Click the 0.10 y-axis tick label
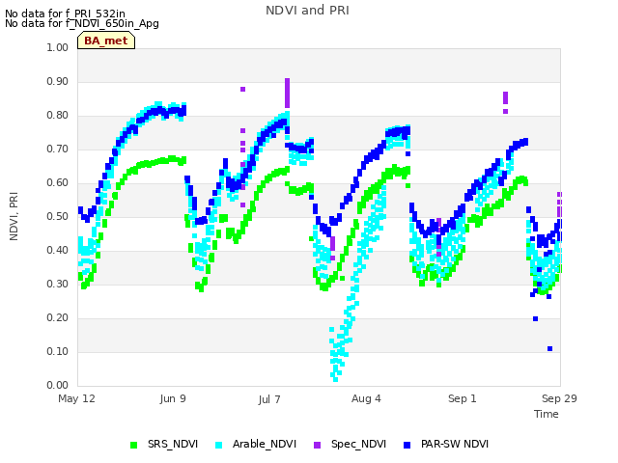This screenshot has height=463, width=618. pos(58,351)
